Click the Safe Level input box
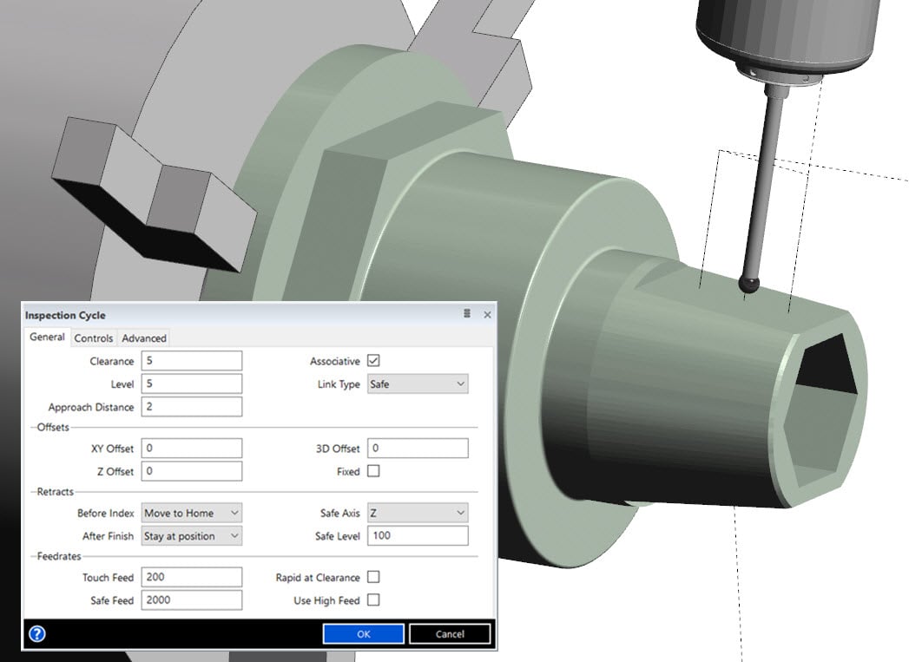 (418, 536)
